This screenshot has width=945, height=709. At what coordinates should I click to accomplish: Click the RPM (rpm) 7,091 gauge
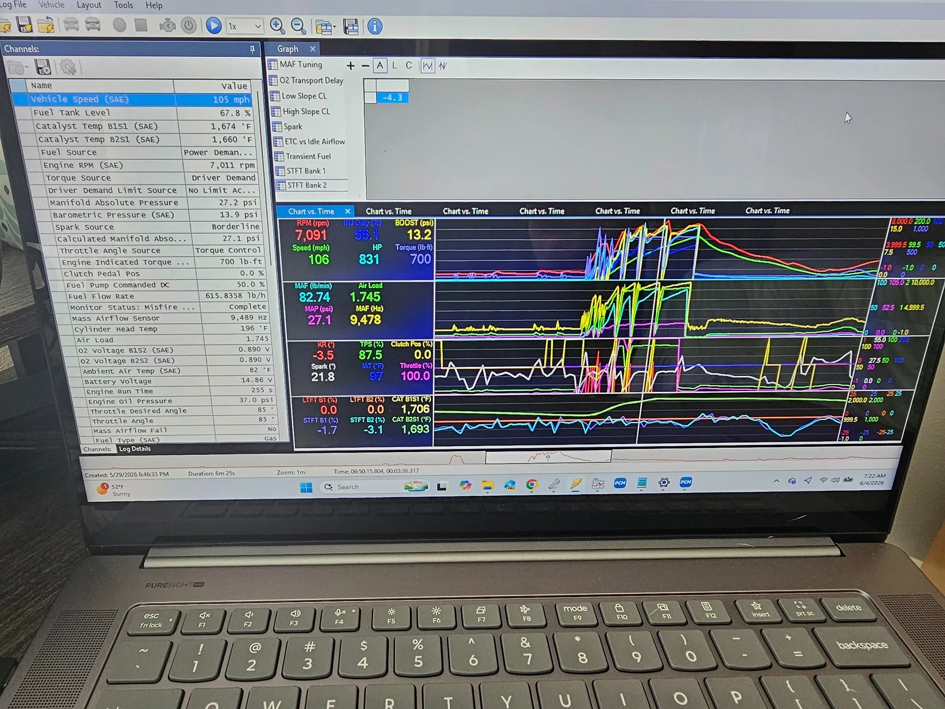coord(312,231)
